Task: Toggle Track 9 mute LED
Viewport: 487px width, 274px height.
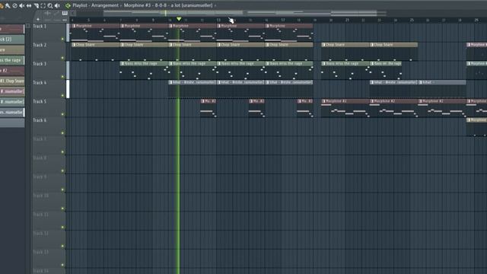Action: point(62,190)
